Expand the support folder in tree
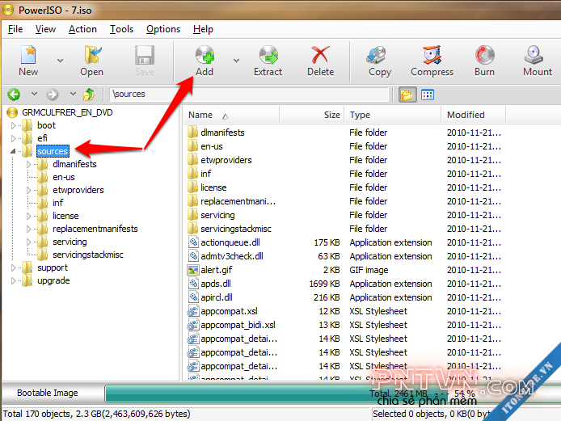 [x=14, y=268]
